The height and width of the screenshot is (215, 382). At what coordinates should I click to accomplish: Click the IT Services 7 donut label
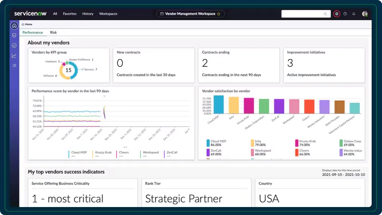[89, 69]
